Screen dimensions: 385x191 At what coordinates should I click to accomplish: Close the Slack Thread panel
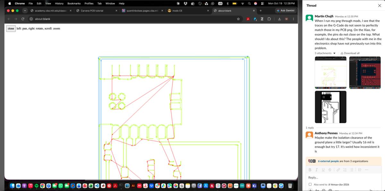(380, 5)
